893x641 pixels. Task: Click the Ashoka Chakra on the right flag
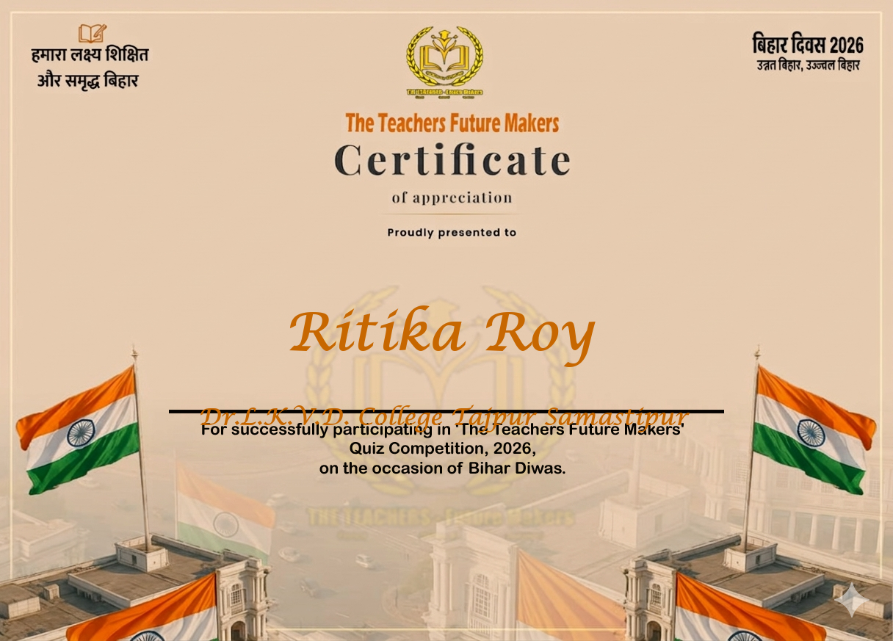811,432
